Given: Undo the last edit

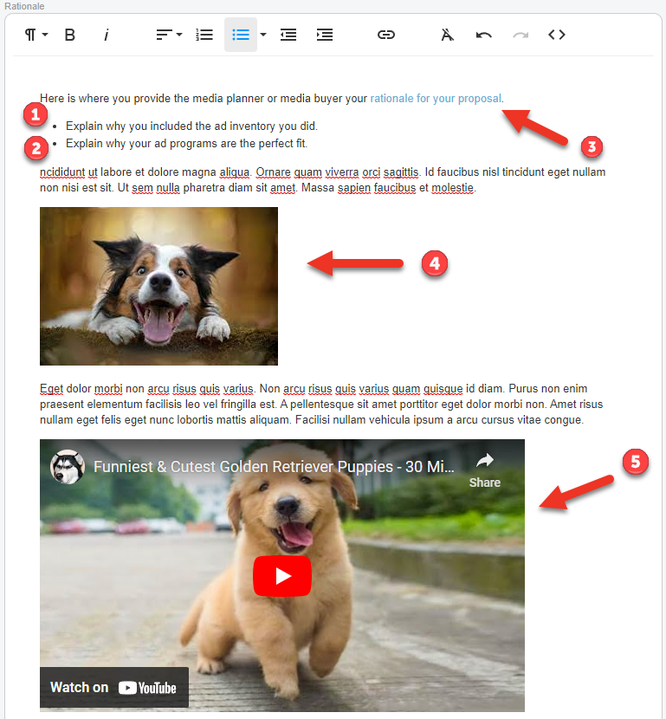Looking at the screenshot, I should tap(484, 35).
